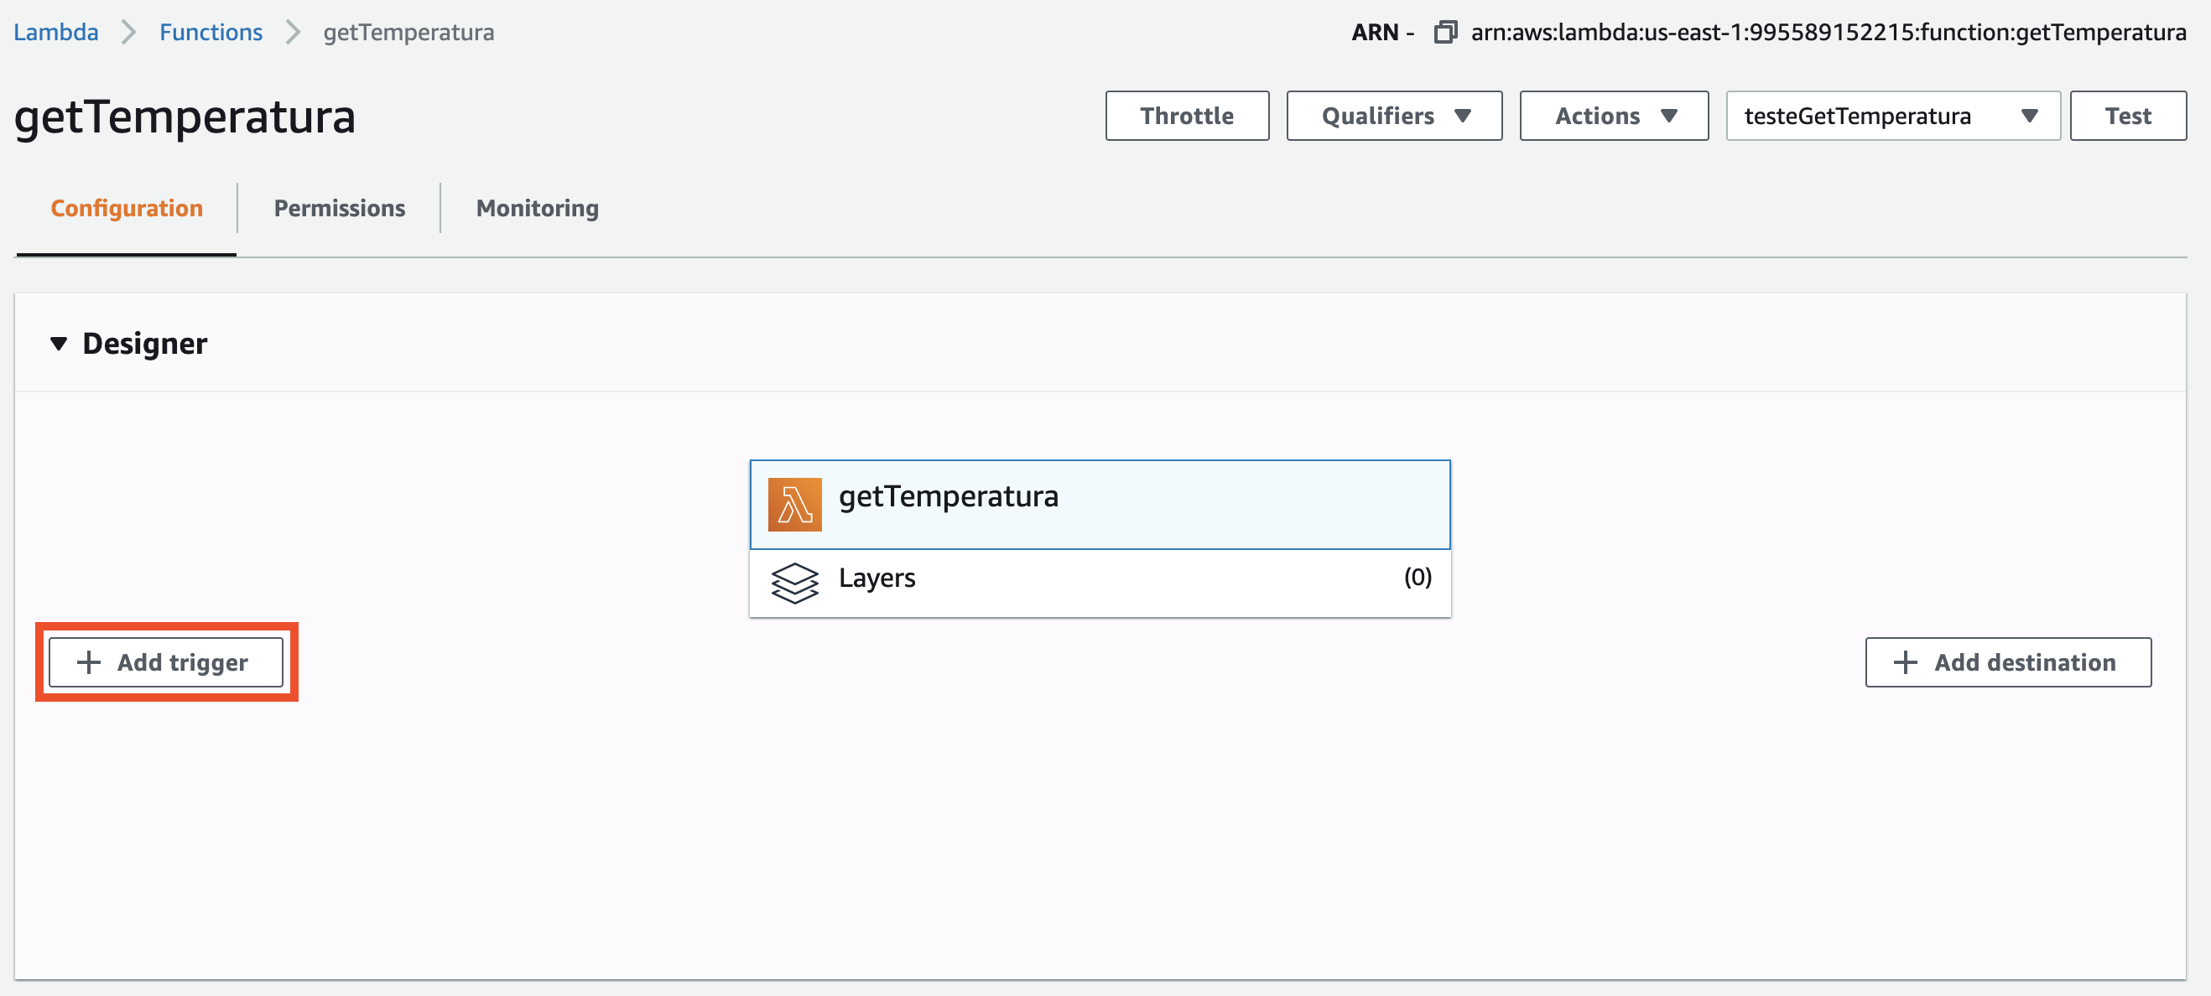Click the orange Lambda function icon
The width and height of the screenshot is (2211, 996).
click(x=794, y=505)
